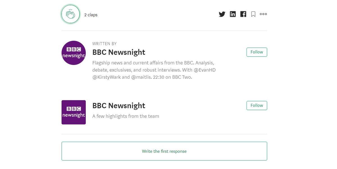Open the BBC Newsnight publication title link
Viewport: 337px width, 169px height.
119,106
